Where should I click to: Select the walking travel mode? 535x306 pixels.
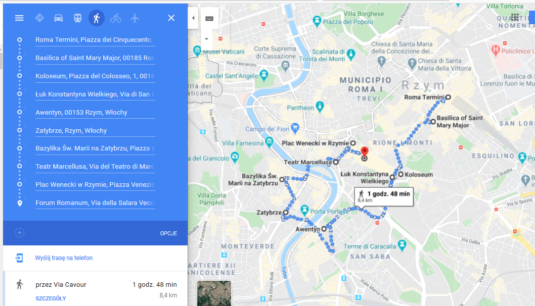coord(97,18)
